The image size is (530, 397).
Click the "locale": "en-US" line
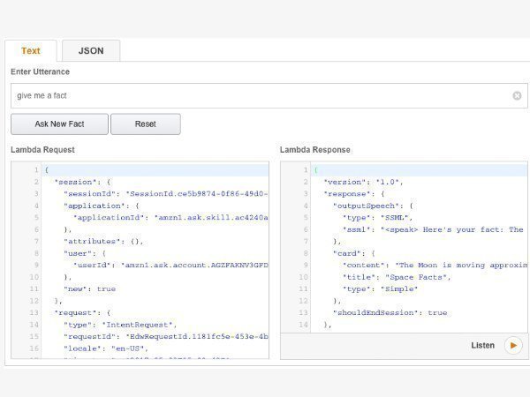tap(102, 348)
